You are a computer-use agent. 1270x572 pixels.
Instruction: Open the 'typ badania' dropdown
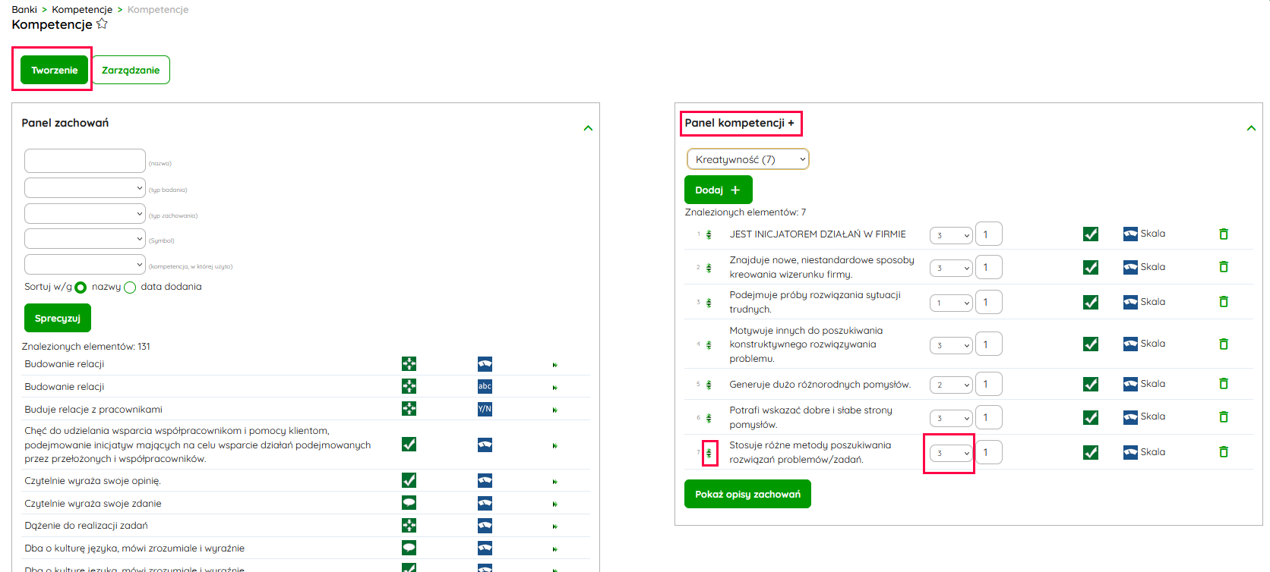(x=84, y=188)
